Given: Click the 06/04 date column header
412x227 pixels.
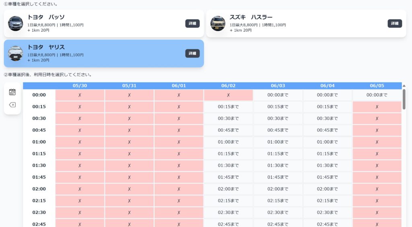Looking at the screenshot, I should point(328,86).
